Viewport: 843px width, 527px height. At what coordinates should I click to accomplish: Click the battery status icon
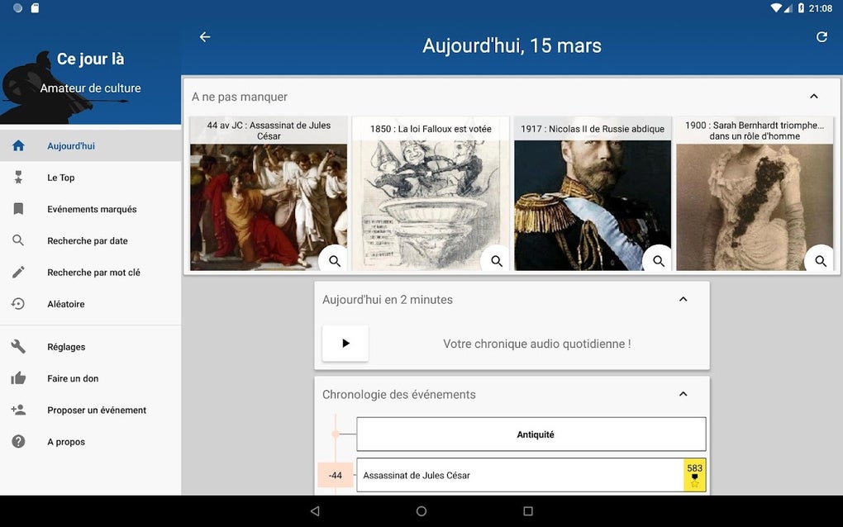801,7
